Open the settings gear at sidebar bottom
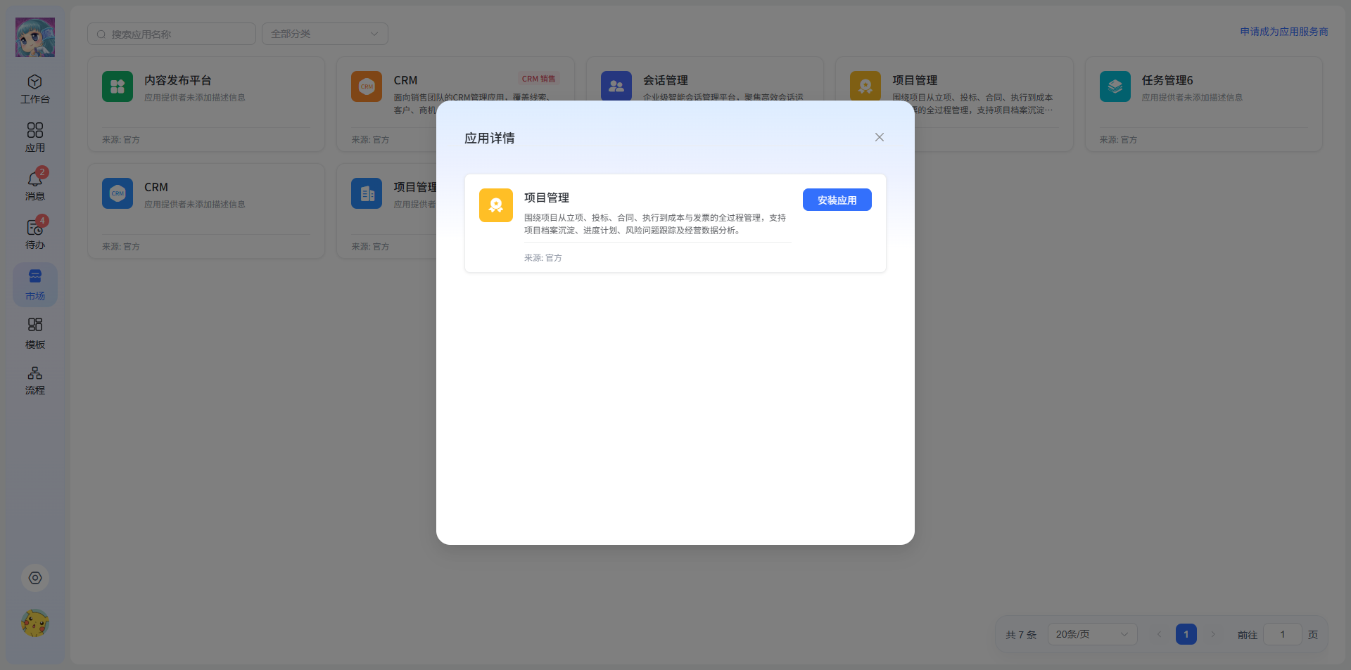 [x=35, y=578]
